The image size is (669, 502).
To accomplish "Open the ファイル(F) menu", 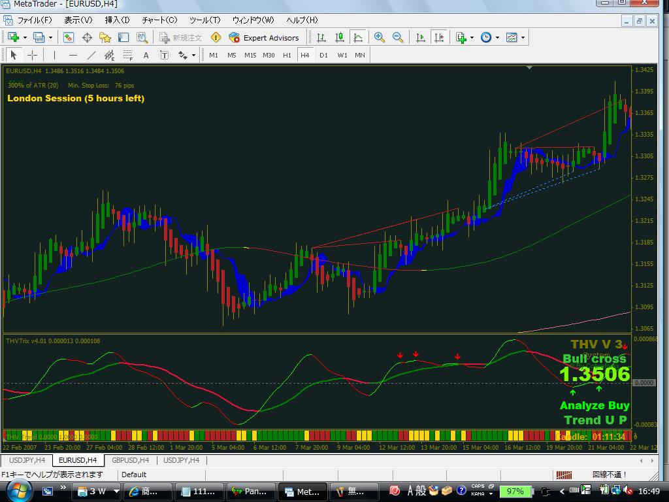I will point(35,20).
